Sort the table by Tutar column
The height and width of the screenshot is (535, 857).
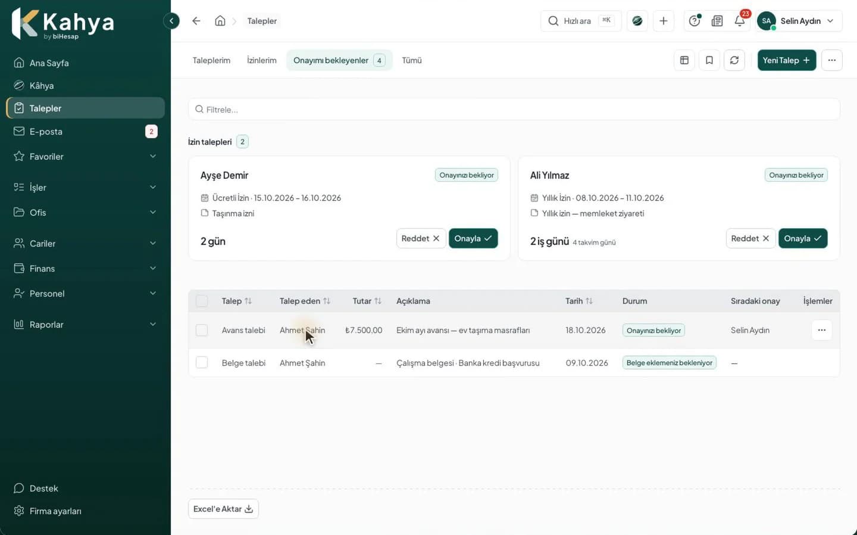pos(367,301)
